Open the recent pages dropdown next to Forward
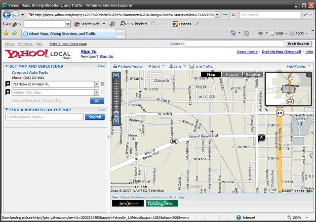Viewport: 316px width, 222px height. click(x=23, y=15)
